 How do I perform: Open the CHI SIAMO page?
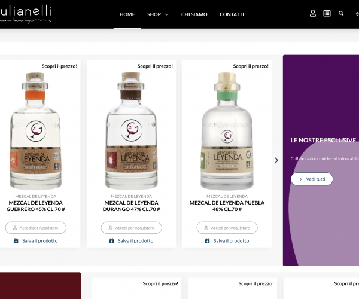[x=194, y=14]
